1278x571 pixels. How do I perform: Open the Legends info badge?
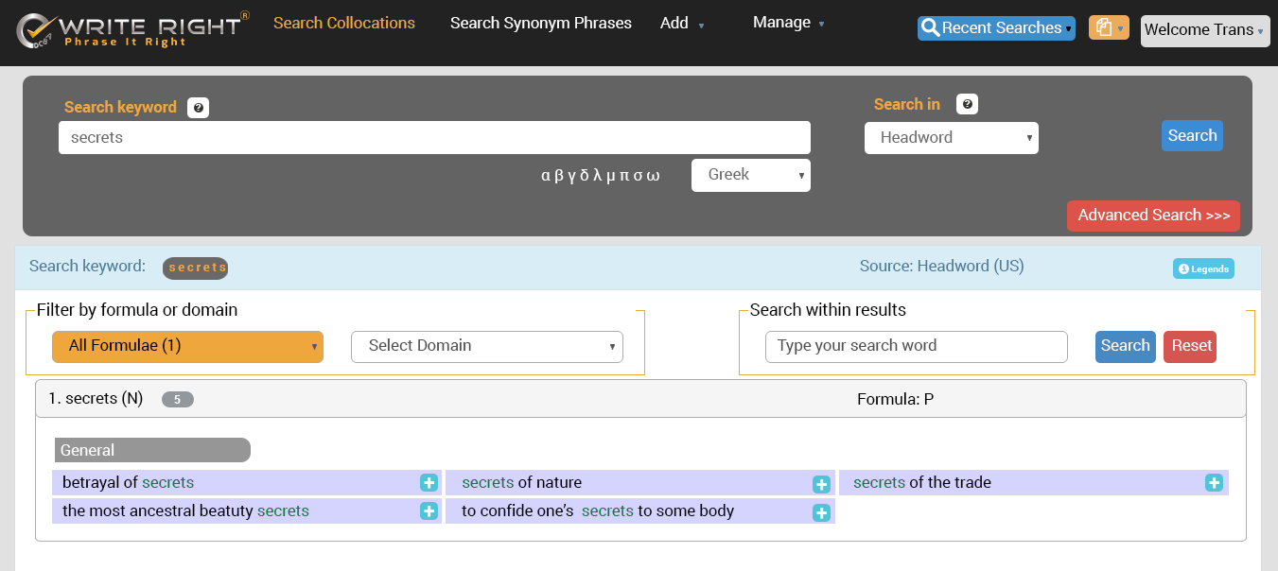(1203, 268)
